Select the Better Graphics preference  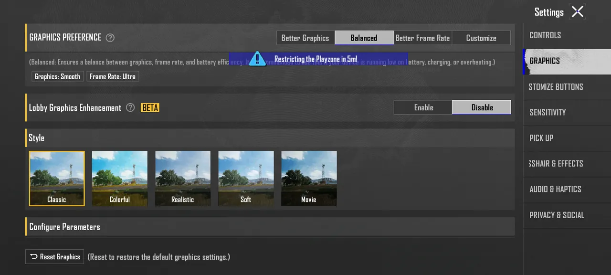coord(305,38)
